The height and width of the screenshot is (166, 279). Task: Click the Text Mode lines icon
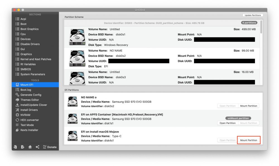17,125
